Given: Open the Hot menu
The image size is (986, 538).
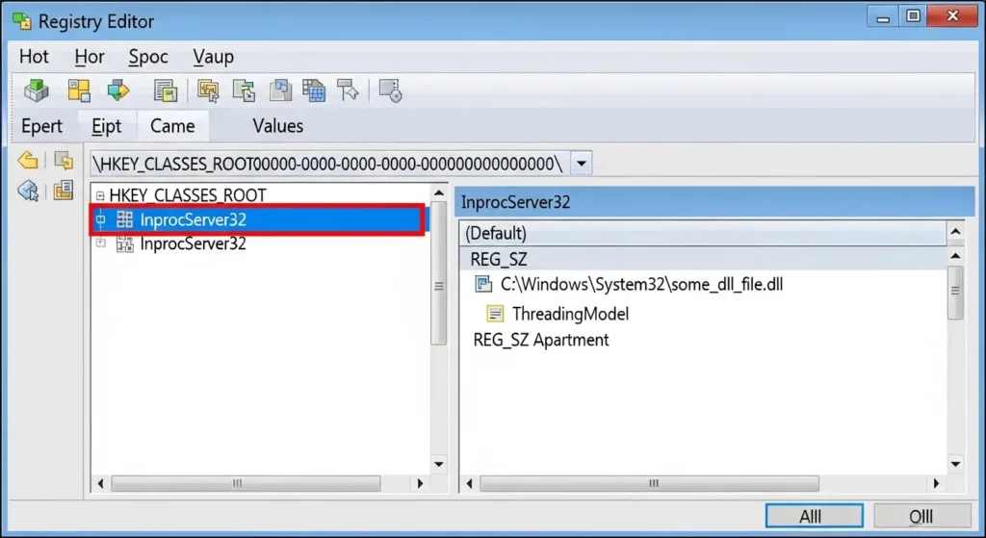Looking at the screenshot, I should pos(34,57).
